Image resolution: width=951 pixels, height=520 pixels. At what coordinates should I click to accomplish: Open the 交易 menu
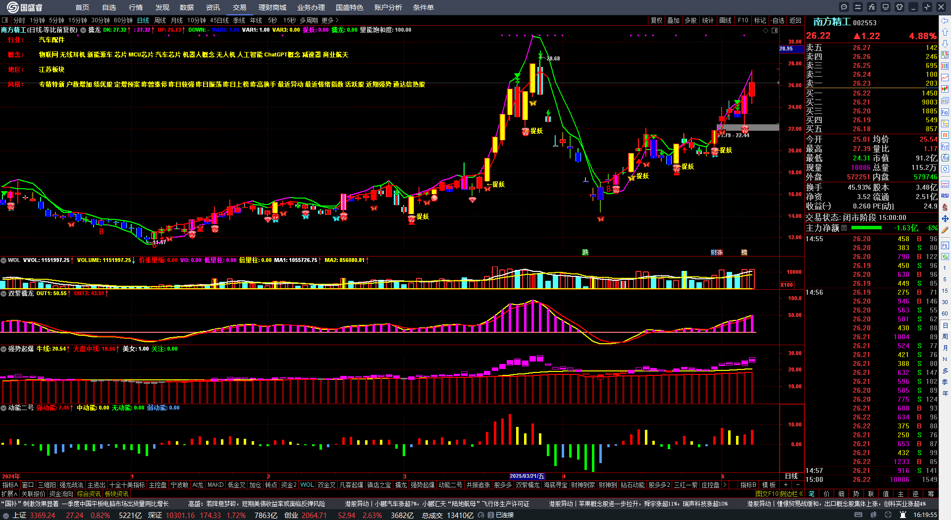coord(240,7)
